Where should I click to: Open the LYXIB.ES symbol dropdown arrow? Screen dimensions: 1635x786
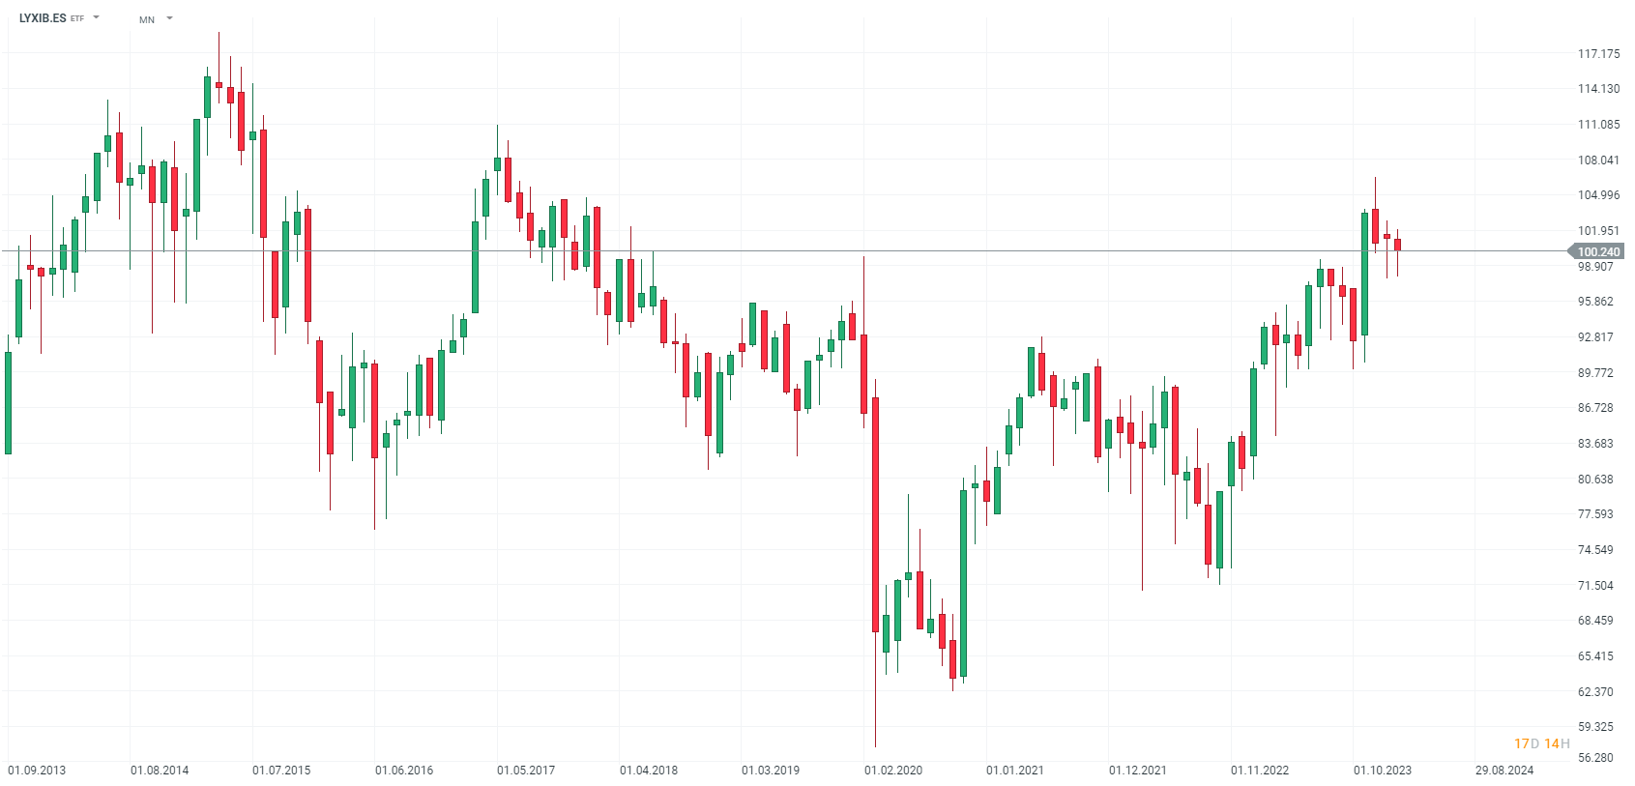pyautogui.click(x=97, y=17)
